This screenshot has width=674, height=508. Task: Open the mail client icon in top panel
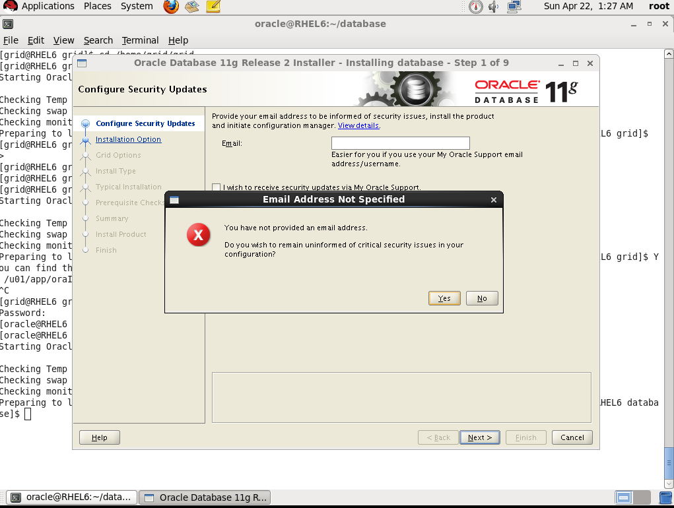point(191,7)
